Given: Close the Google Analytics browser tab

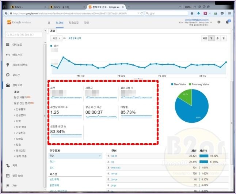Looking at the screenshot, I should pyautogui.click(x=123, y=7).
